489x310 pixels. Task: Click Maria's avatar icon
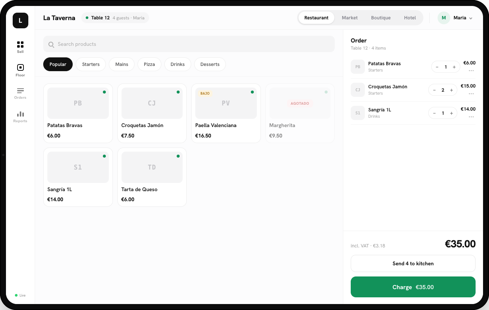tap(444, 18)
